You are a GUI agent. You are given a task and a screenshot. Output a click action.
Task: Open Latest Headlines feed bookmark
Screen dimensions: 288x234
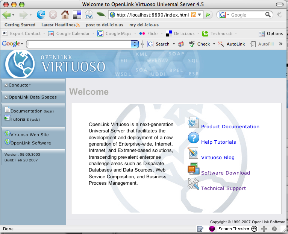61,25
